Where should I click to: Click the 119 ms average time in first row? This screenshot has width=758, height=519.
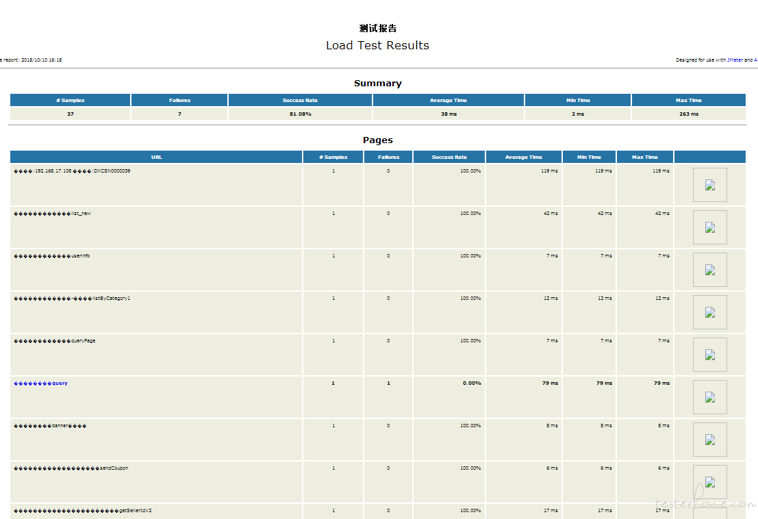click(x=549, y=171)
